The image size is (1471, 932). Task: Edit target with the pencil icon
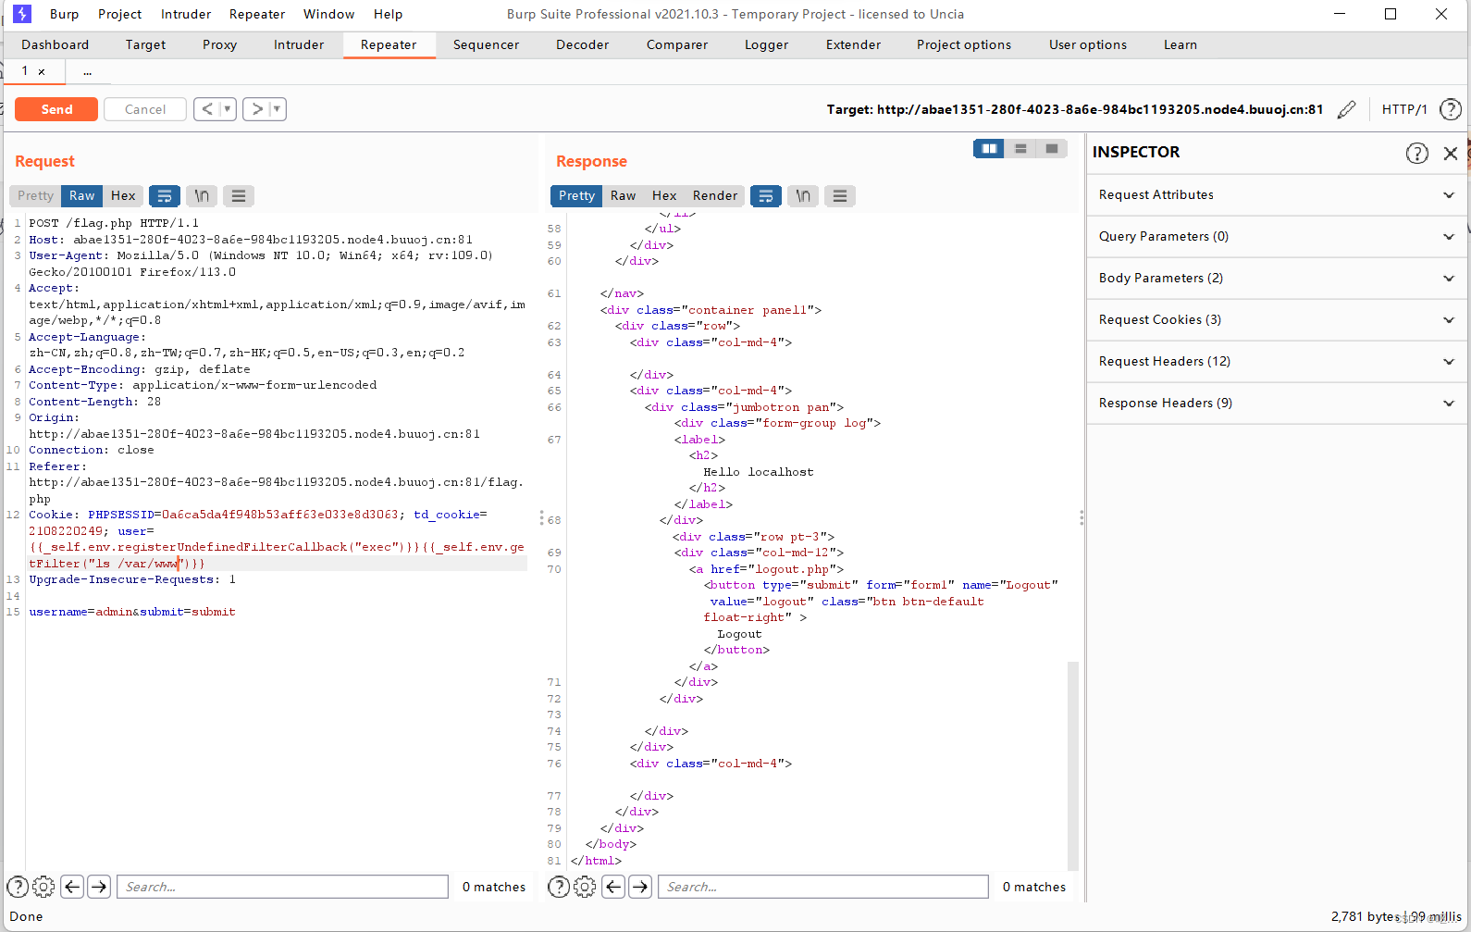click(x=1347, y=109)
